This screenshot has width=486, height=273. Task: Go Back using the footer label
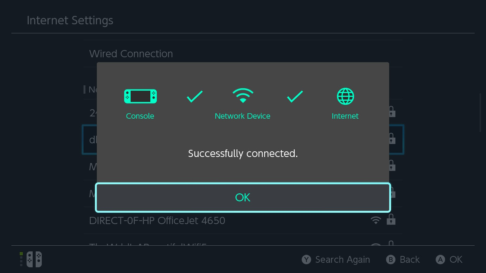[410, 259]
